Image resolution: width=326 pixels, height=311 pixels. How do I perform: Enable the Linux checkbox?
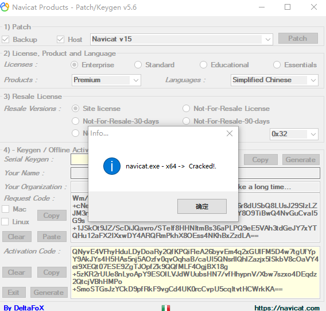5,222
